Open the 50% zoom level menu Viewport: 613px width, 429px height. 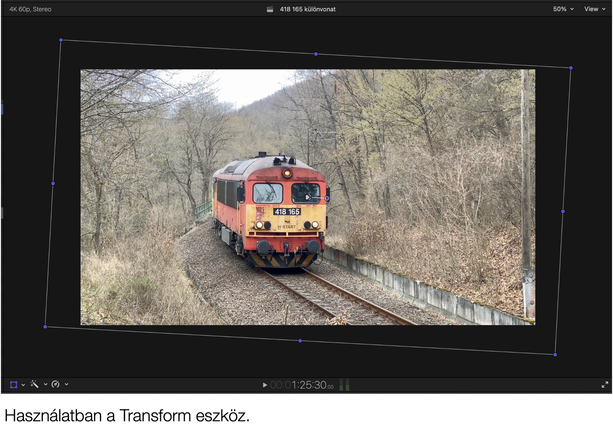(x=563, y=9)
